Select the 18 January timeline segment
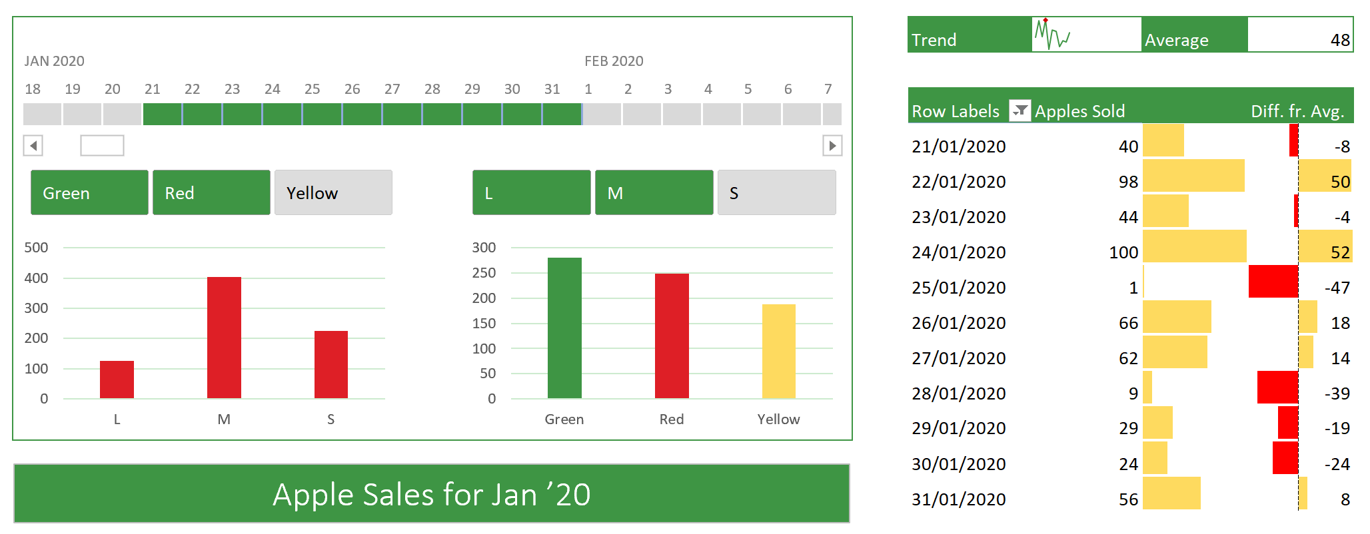 [43, 114]
